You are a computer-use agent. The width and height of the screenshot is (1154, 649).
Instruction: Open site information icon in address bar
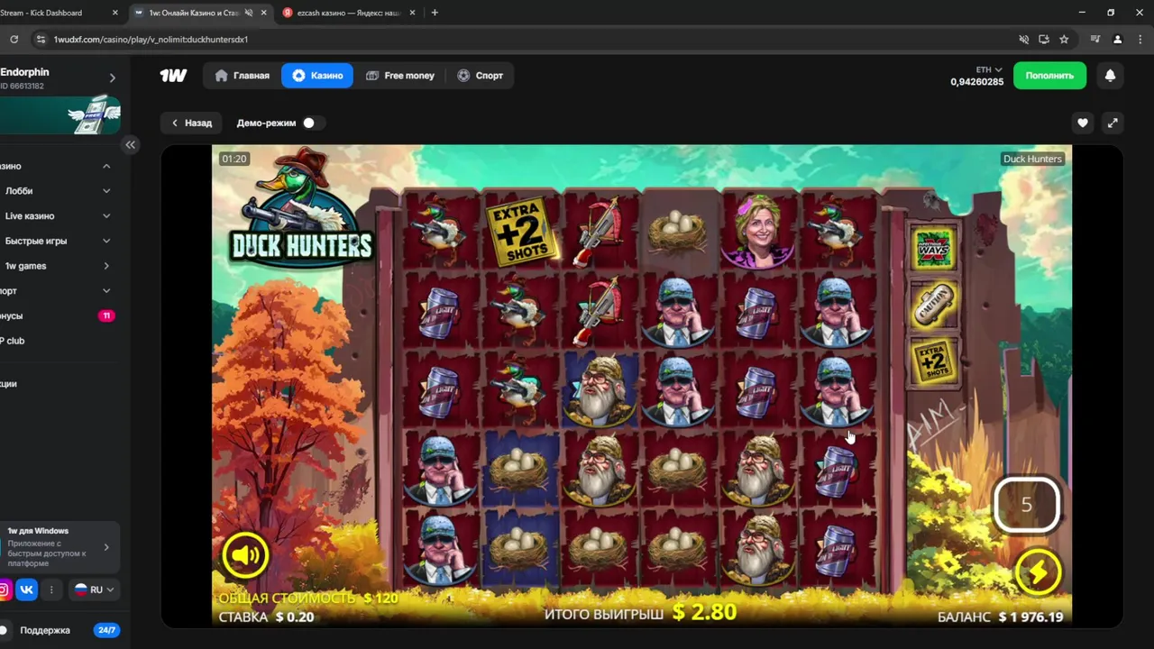pos(40,39)
